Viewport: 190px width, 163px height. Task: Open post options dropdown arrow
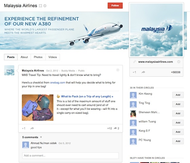118,70
